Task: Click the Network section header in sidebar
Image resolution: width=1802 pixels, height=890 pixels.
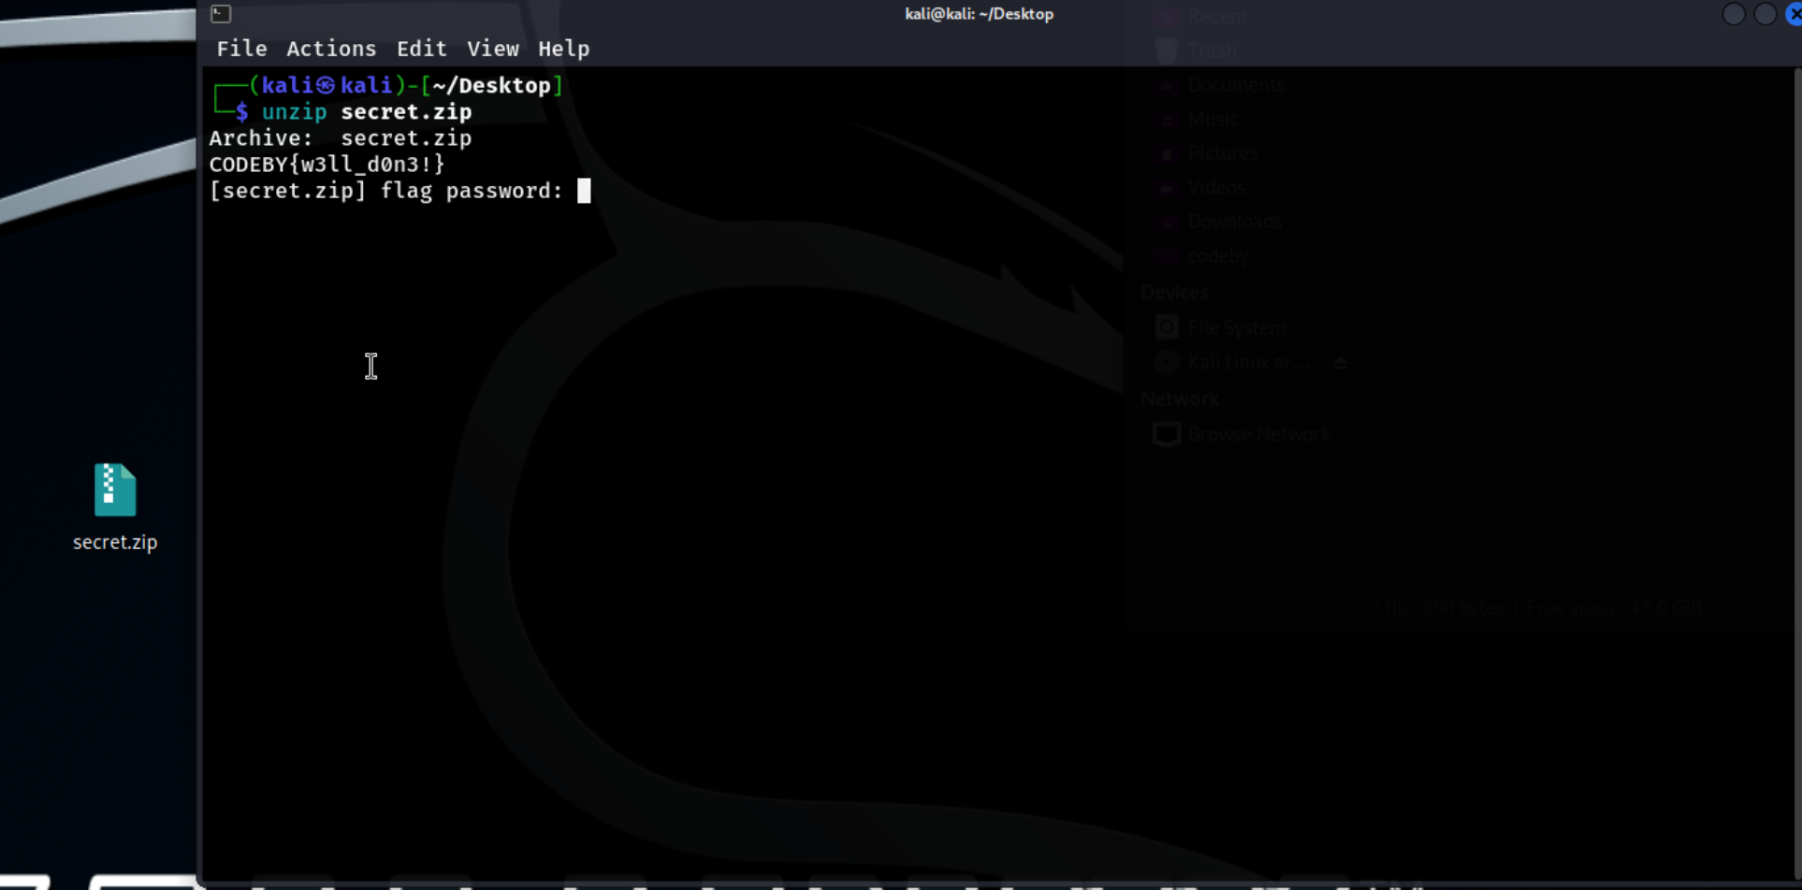Action: coord(1179,399)
